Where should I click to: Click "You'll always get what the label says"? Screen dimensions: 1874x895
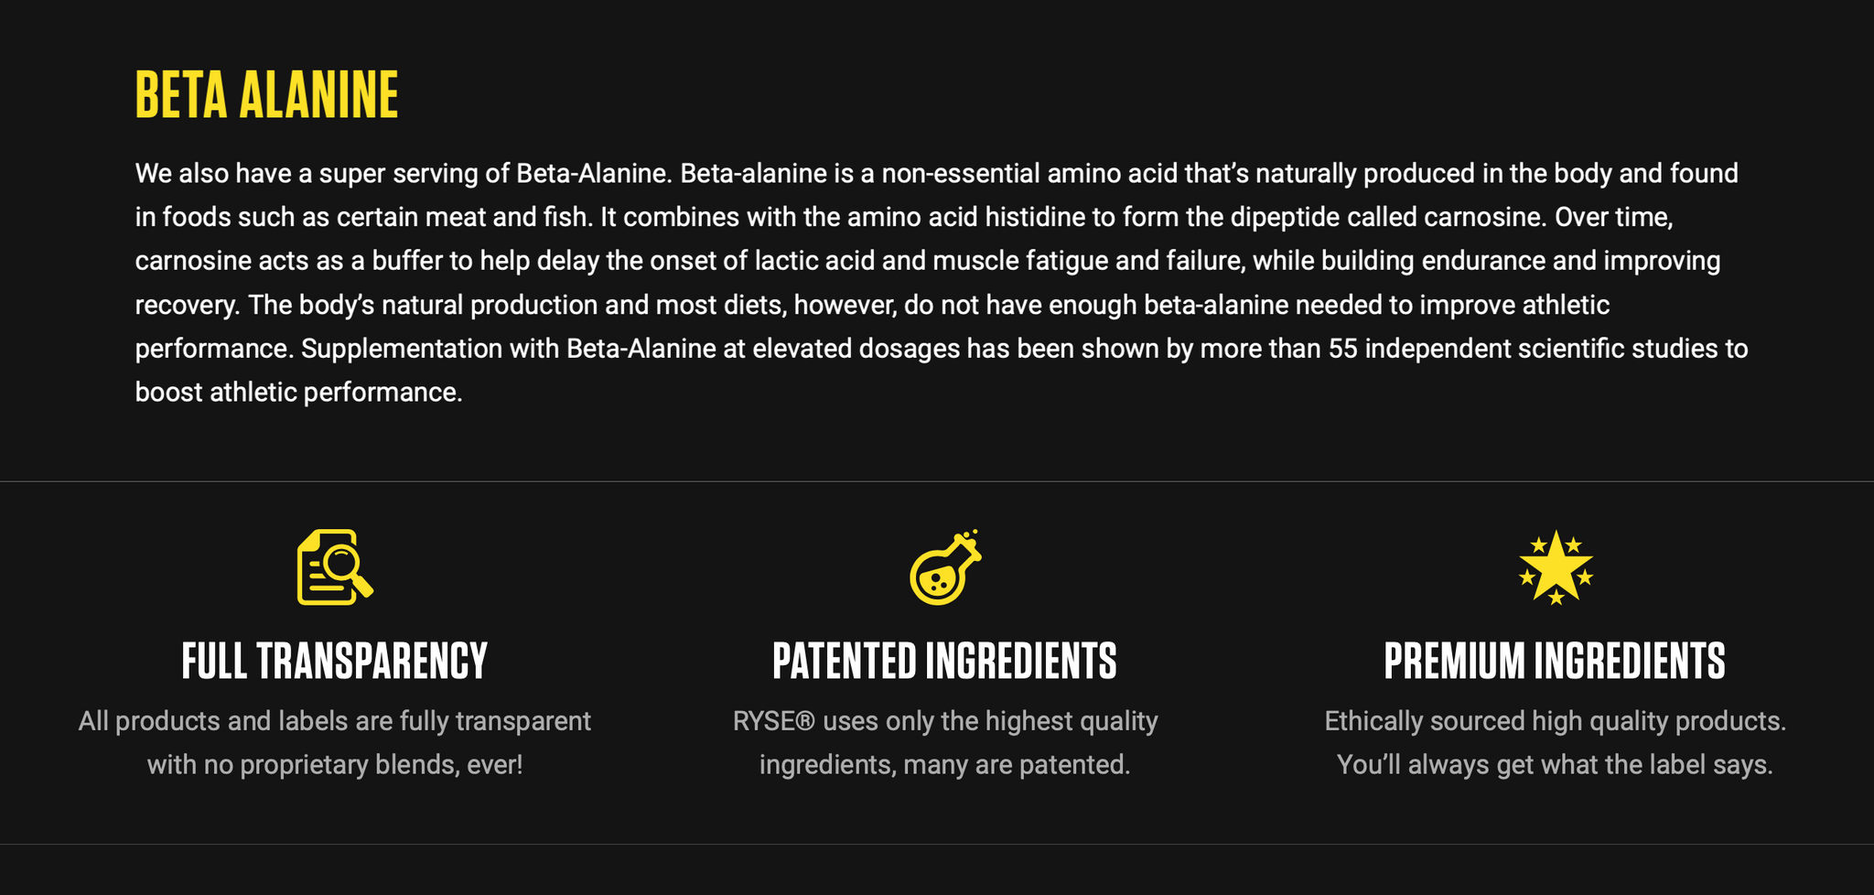(1555, 764)
